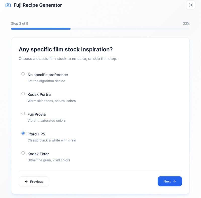The image size is (201, 198).
Task: Select the Kodak Ektar radio button
Action: tap(23, 153)
